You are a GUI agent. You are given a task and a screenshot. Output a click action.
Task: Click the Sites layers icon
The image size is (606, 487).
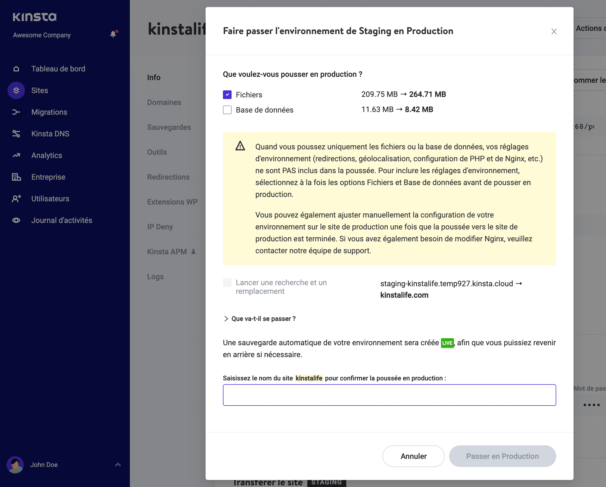pos(16,90)
